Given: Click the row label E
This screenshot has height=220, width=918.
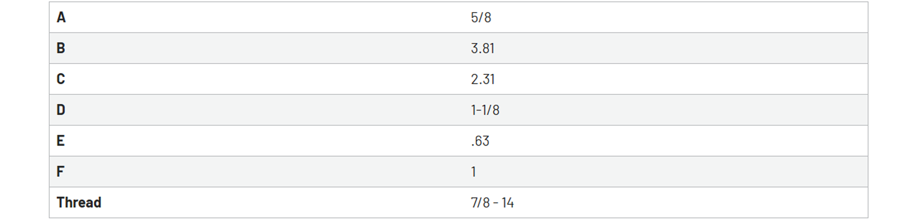Looking at the screenshot, I should click(x=61, y=141).
